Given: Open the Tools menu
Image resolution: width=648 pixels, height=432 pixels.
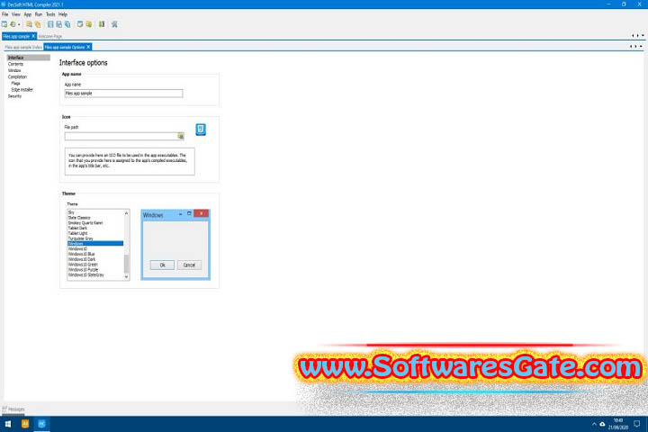Looking at the screenshot, I should coord(50,14).
